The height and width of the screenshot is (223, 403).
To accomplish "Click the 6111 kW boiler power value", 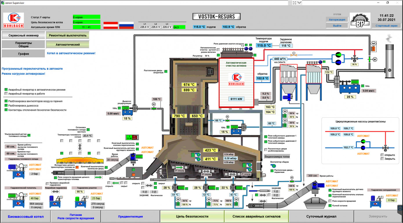I will click(236, 99).
